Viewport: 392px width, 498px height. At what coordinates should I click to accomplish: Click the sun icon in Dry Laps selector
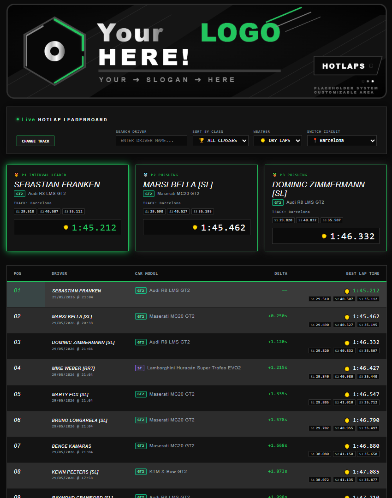pos(263,140)
